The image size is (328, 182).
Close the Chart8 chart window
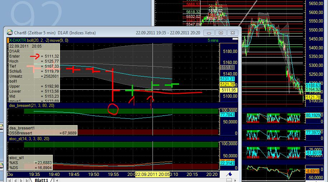[x=233, y=33]
